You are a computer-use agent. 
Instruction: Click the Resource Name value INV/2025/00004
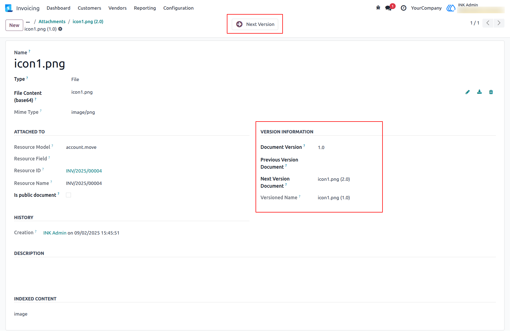coord(84,183)
